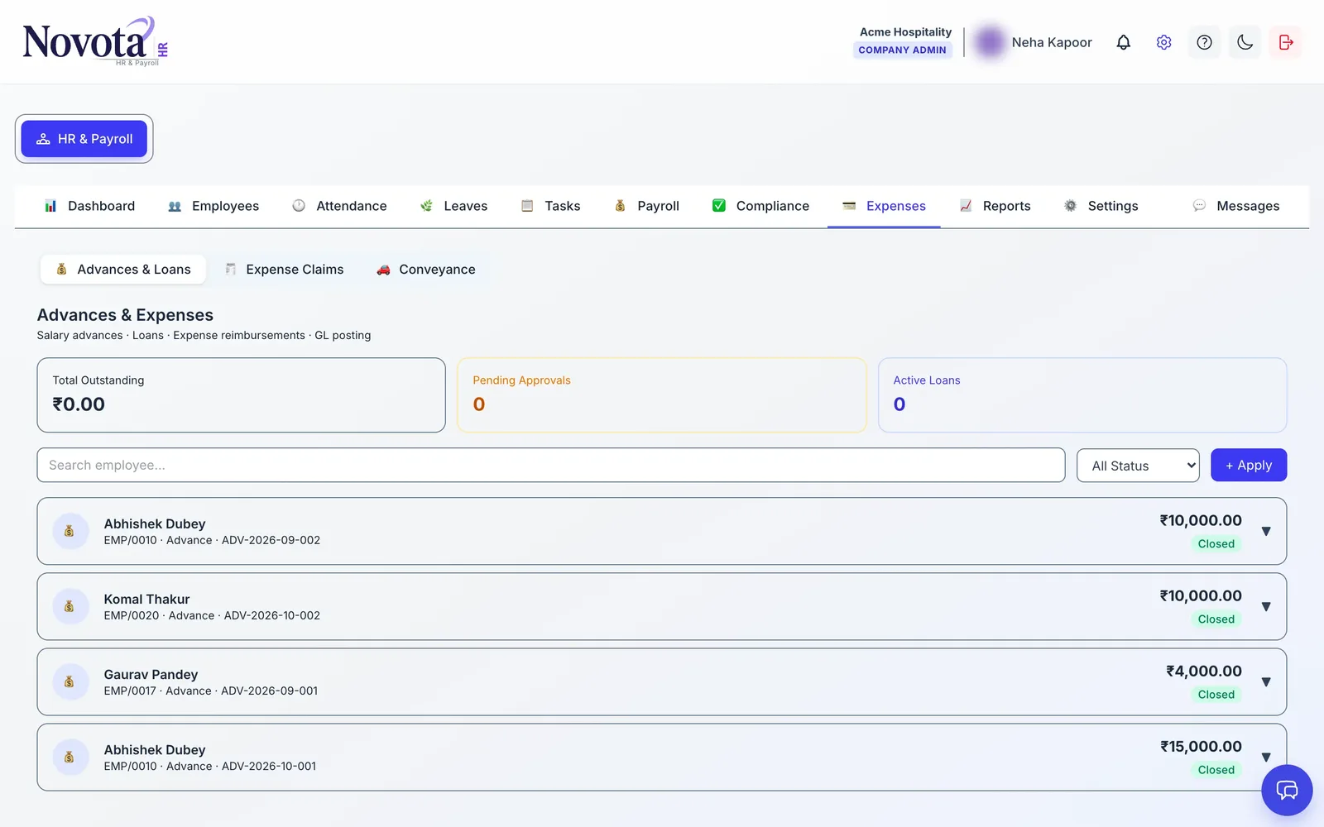Go to the Dashboard tab
1324x827 pixels.
point(89,206)
